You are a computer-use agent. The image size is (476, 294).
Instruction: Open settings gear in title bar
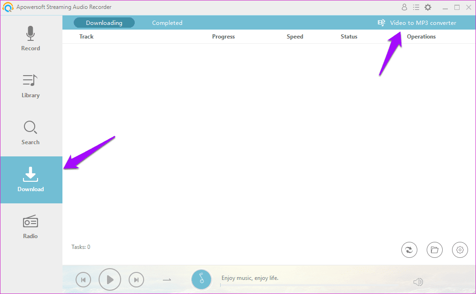(428, 8)
